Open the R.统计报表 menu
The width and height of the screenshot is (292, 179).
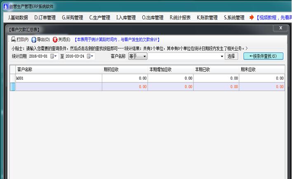(181, 18)
